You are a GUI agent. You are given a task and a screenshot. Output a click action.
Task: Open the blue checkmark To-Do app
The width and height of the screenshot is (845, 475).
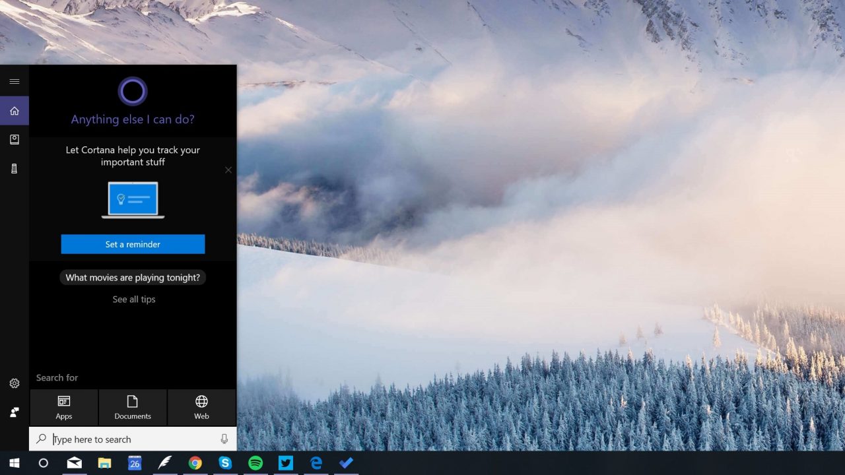(x=346, y=463)
